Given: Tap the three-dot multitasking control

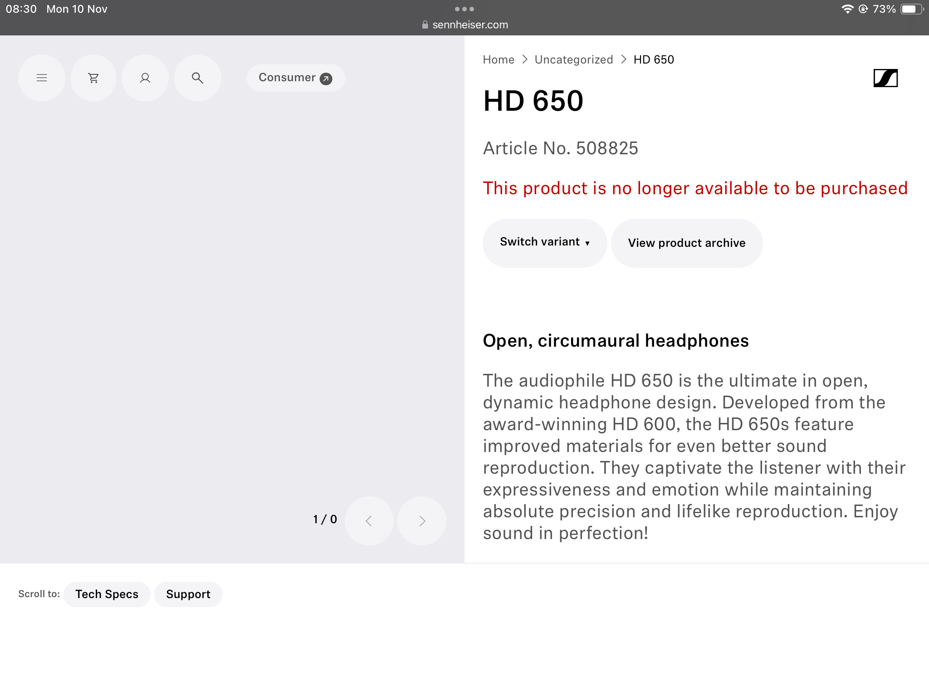Looking at the screenshot, I should point(464,9).
